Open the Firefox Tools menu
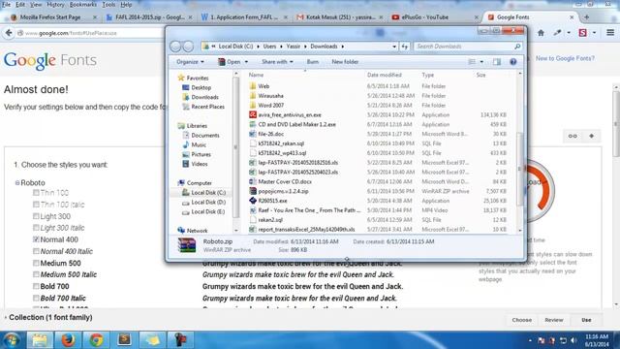 [x=108, y=5]
